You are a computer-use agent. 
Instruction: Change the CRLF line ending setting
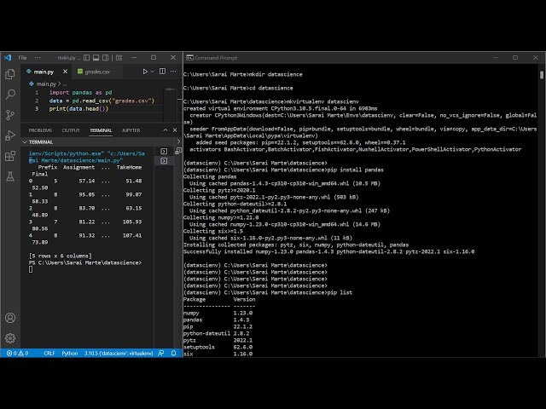point(49,354)
